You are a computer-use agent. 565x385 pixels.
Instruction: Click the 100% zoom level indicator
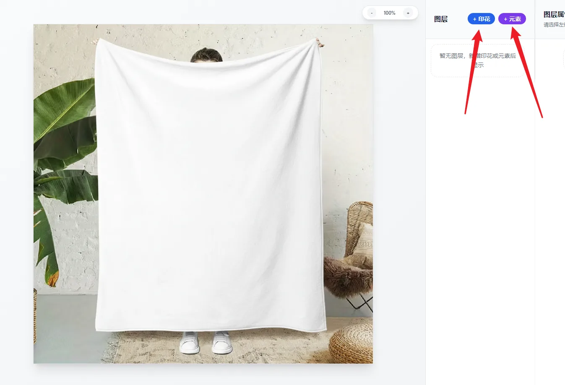pyautogui.click(x=389, y=13)
